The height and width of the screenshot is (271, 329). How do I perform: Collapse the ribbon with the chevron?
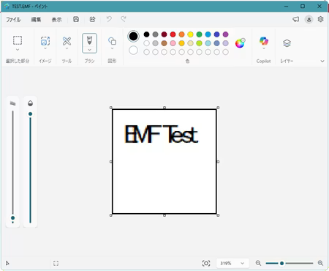(322, 61)
